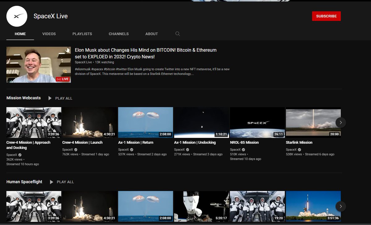
Task: Open NROL-85 Mission thumbnail
Action: tap(257, 122)
